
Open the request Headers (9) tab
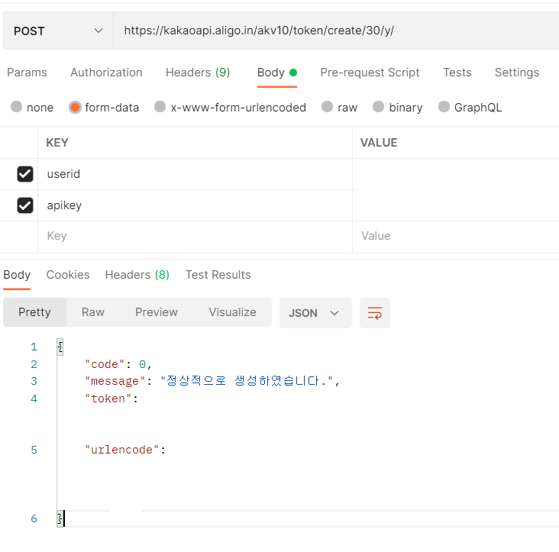coord(198,73)
